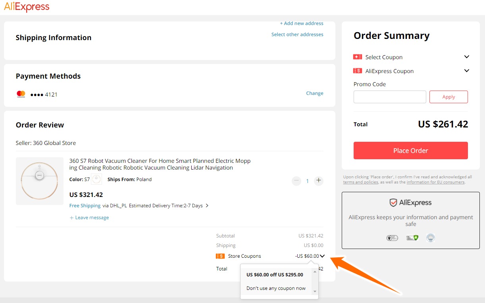Click Leave message link
The image size is (485, 303).
(x=89, y=218)
